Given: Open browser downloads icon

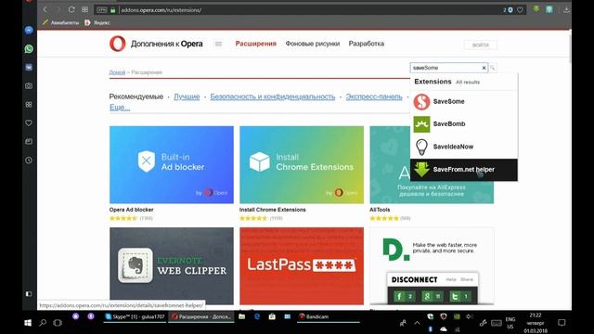Looking at the screenshot, I should coord(566,10).
